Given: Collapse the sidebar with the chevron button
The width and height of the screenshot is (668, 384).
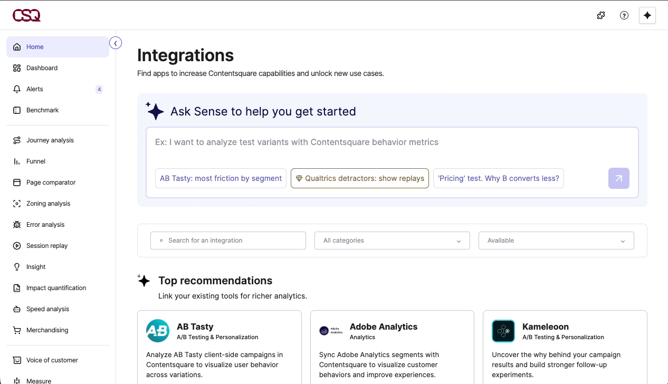Looking at the screenshot, I should coord(116,43).
